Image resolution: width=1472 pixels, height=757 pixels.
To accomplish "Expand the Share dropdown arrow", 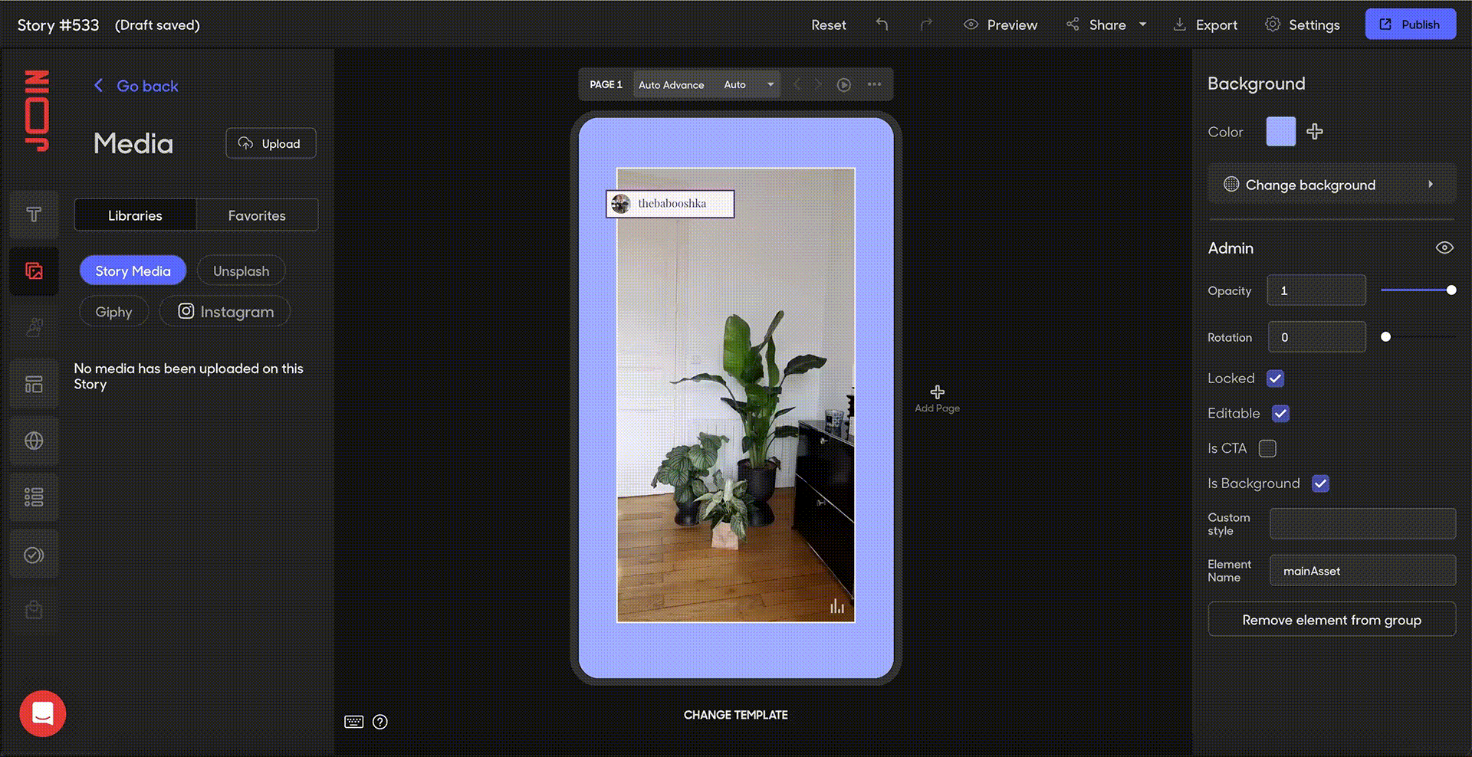I will tap(1142, 25).
